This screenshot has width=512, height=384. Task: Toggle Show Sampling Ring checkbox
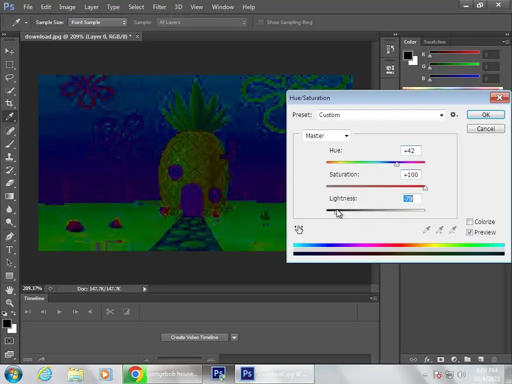click(261, 22)
